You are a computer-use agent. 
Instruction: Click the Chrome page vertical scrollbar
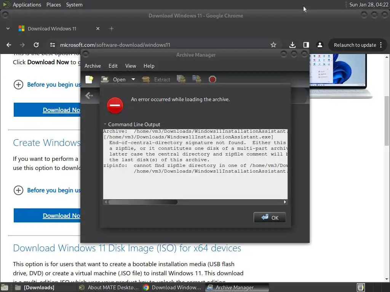(x=387, y=121)
